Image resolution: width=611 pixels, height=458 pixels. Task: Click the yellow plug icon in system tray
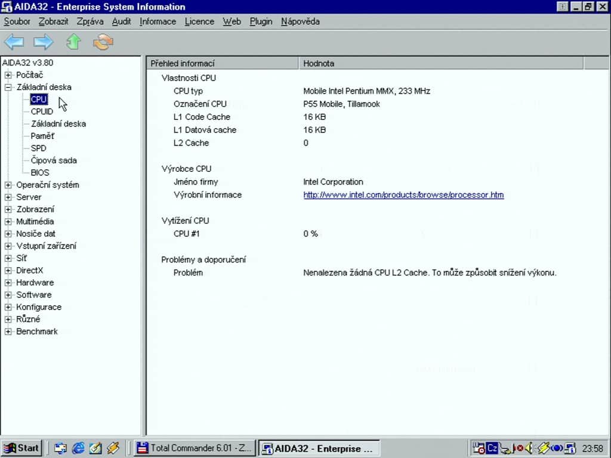(x=544, y=448)
